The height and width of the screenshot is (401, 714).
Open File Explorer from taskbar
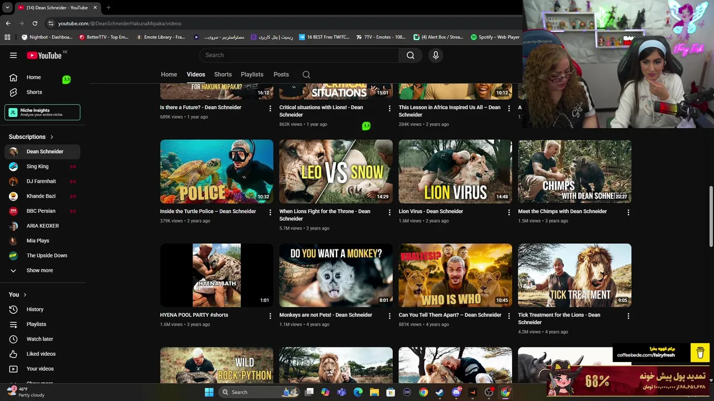[x=374, y=392]
